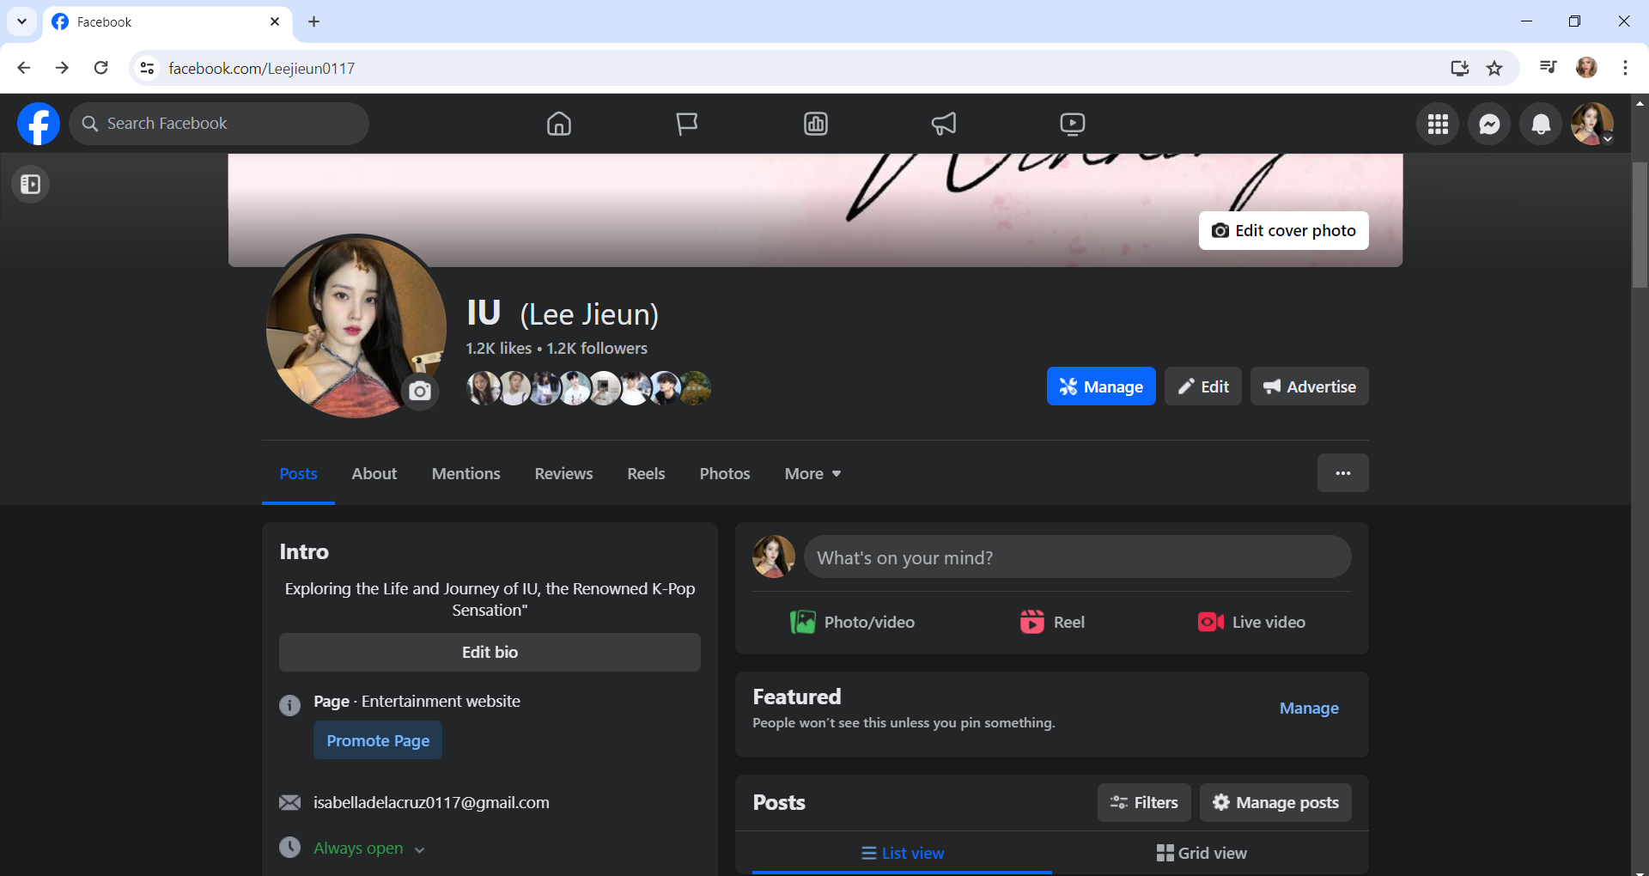The height and width of the screenshot is (876, 1649).
Task: Switch to the Posts tab
Action: point(299,473)
